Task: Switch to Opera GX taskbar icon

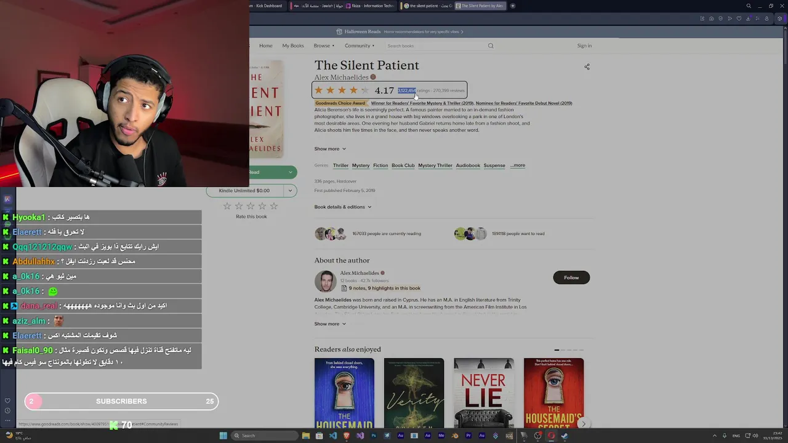Action: tap(551, 436)
